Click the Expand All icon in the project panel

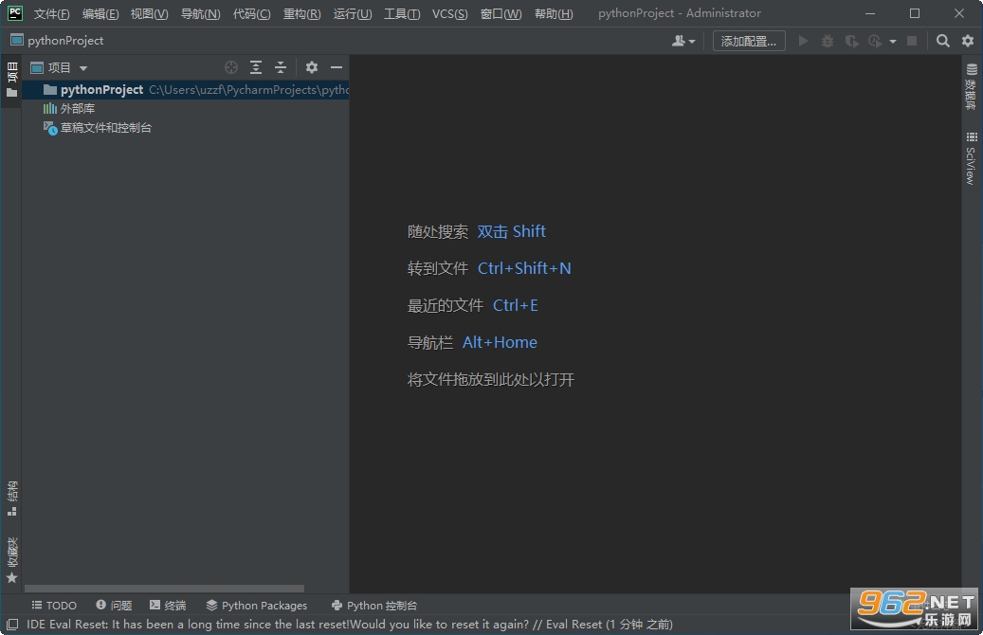(256, 67)
